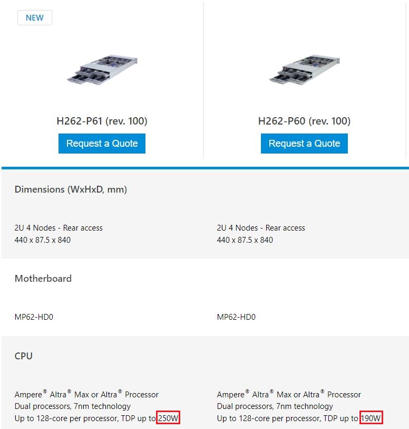
Task: Click the 440 x 87.5 x 840 dimensions for H262-P61
Action: [43, 240]
